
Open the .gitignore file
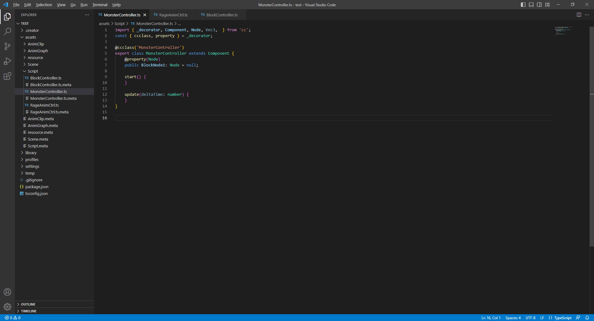(x=54, y=180)
